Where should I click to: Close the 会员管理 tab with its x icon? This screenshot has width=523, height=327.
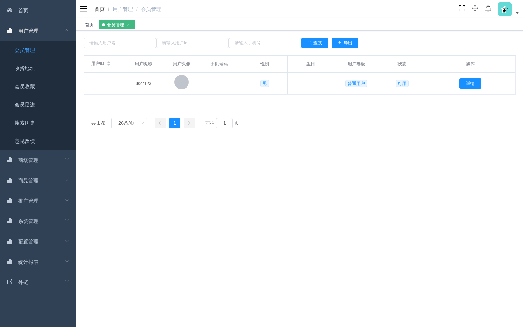(128, 25)
